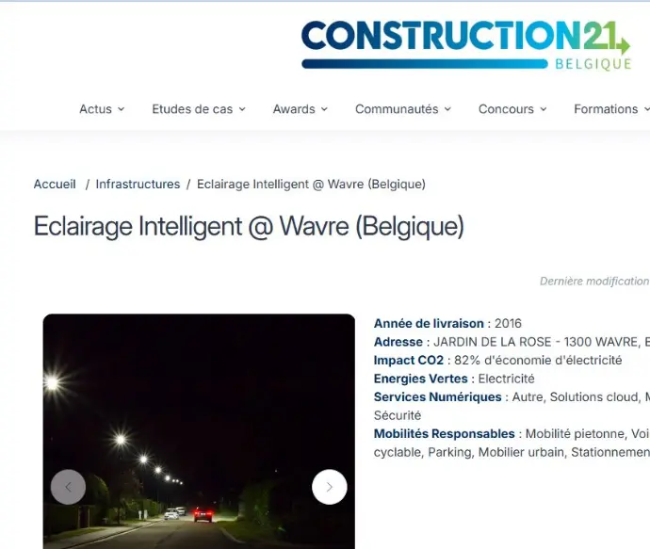Go to previous carousel image arrow
The width and height of the screenshot is (650, 549).
click(69, 487)
